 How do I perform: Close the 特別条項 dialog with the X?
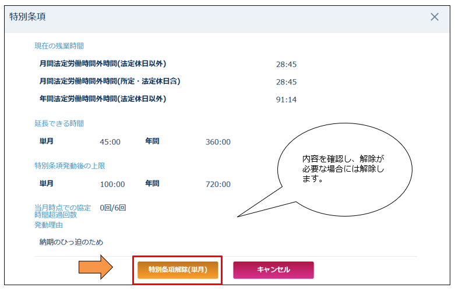(434, 17)
